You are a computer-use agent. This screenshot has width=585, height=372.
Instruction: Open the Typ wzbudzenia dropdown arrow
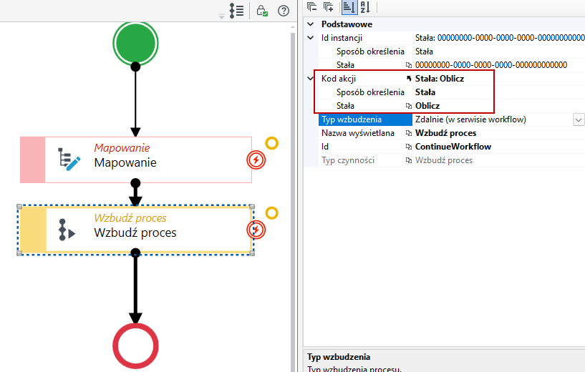coord(579,120)
